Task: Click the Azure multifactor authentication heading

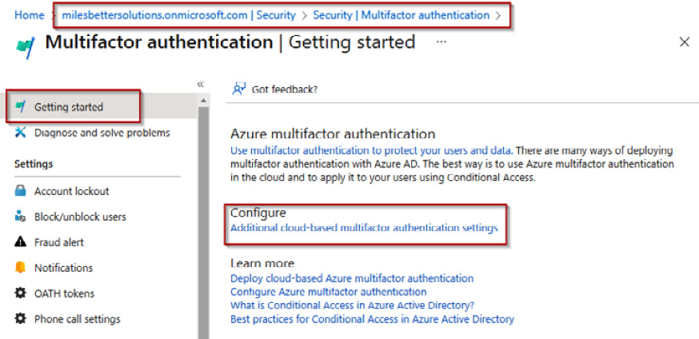Action: pyautogui.click(x=333, y=134)
